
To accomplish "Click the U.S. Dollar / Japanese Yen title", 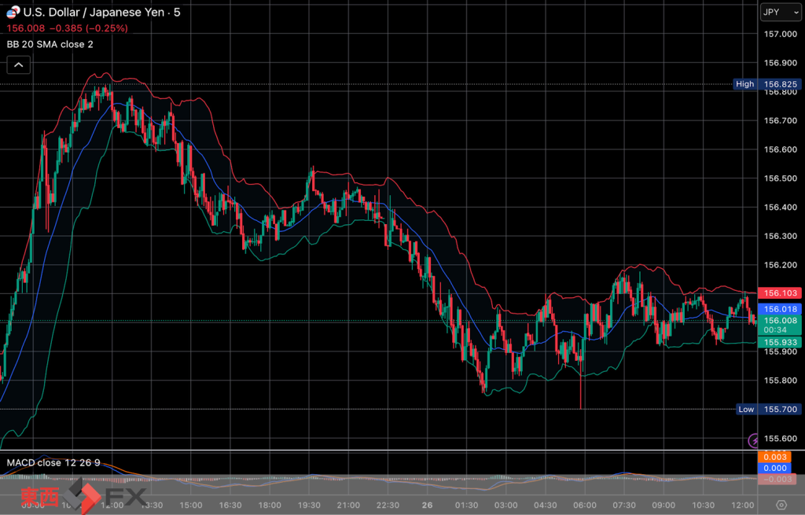I will click(101, 12).
